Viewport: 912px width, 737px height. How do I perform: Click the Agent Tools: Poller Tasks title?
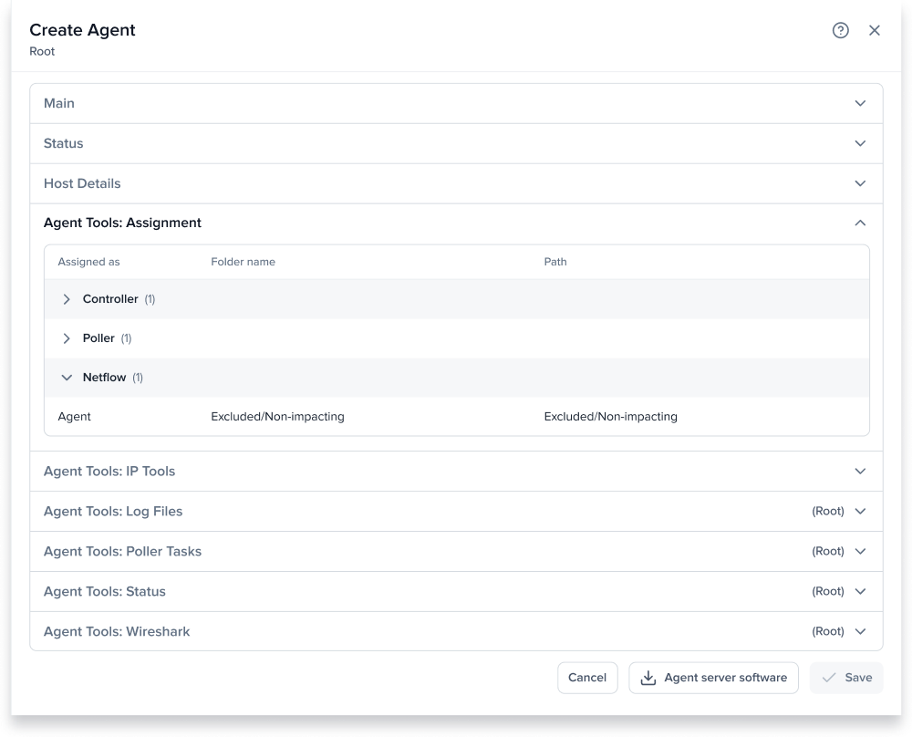pyautogui.click(x=122, y=552)
